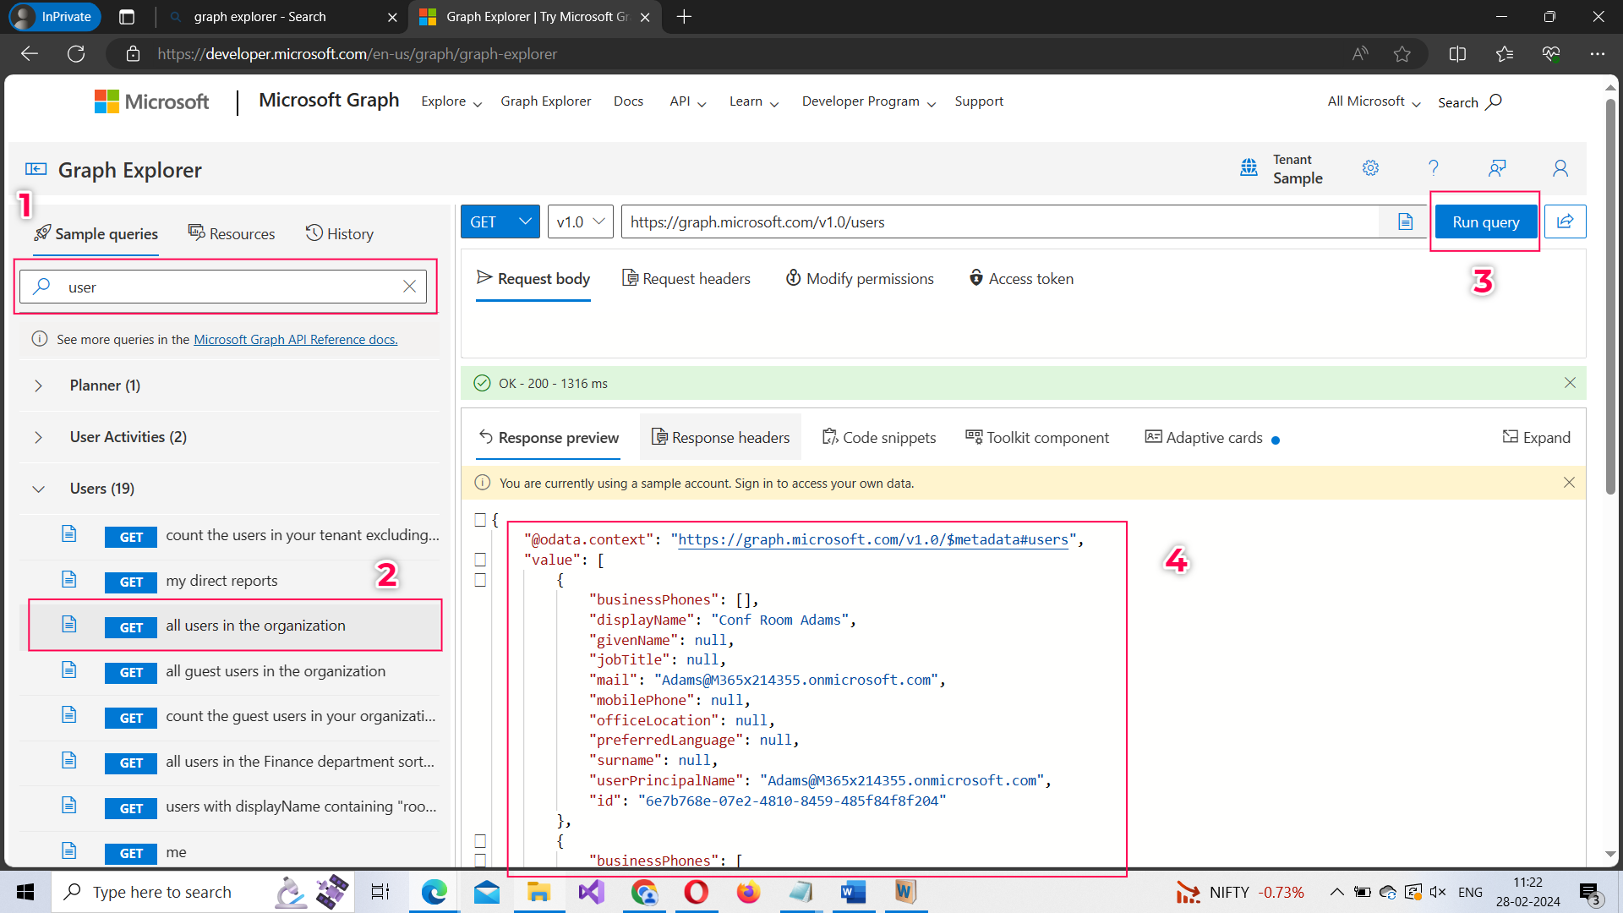Open the Explore menu dropdown

click(x=451, y=101)
